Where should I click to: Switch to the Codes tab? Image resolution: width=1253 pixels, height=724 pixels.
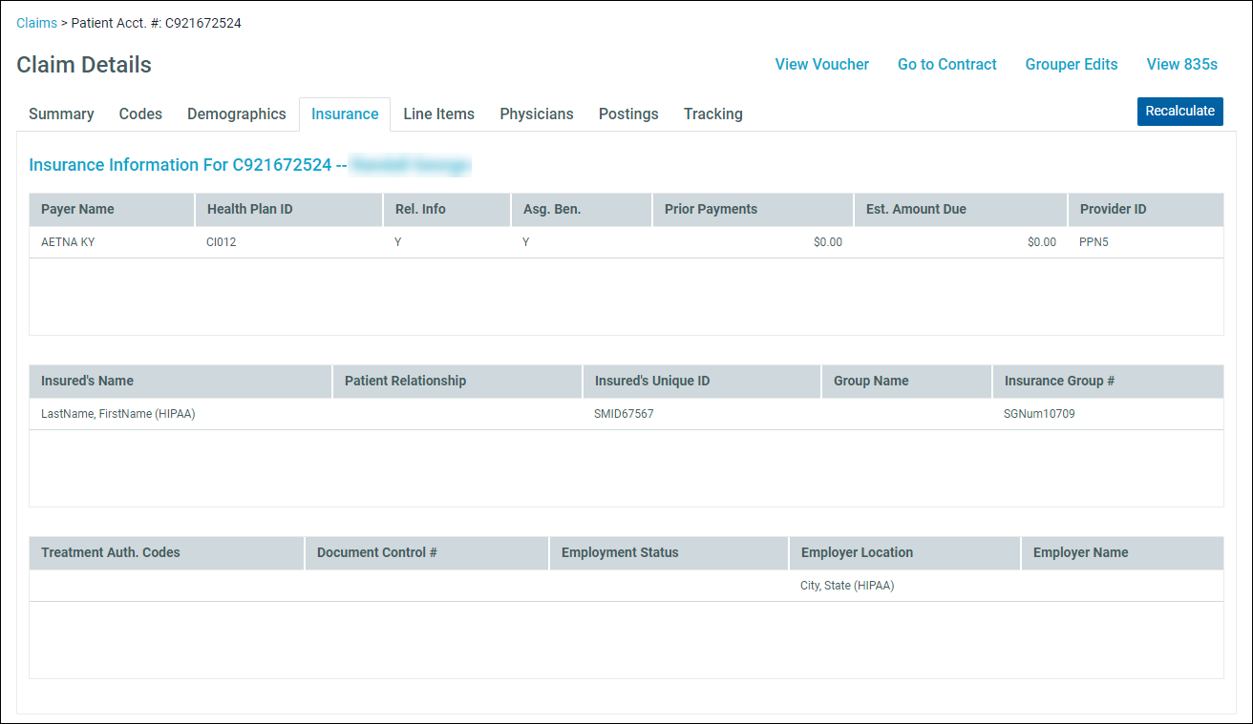tap(140, 114)
